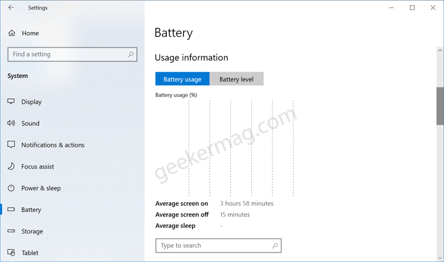Click the scrollbar down arrow
The image size is (444, 262).
(x=440, y=258)
